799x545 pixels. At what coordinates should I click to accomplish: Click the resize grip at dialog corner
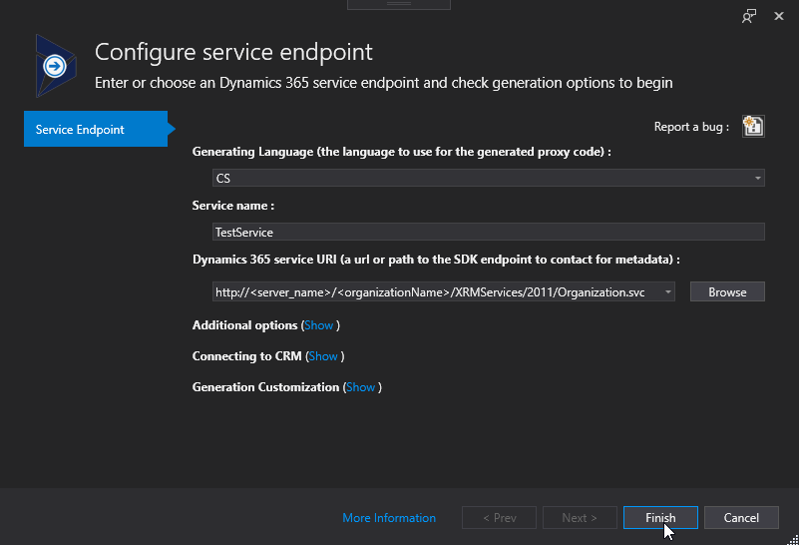coord(793,539)
